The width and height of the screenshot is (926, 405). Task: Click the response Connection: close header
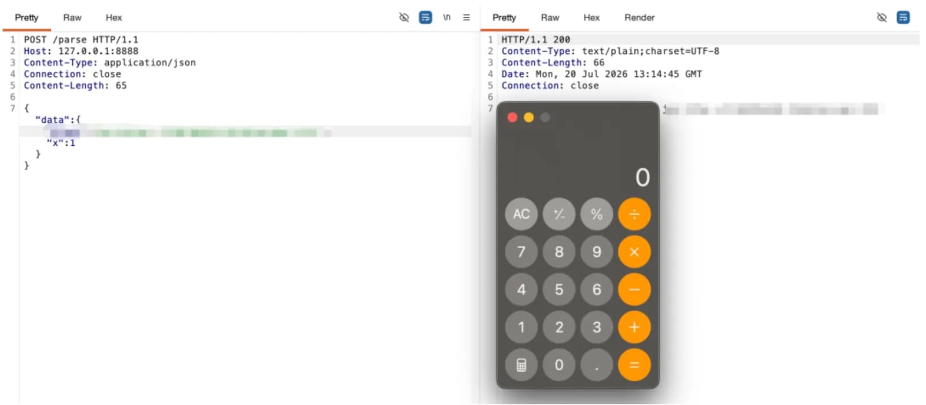pyautogui.click(x=550, y=86)
